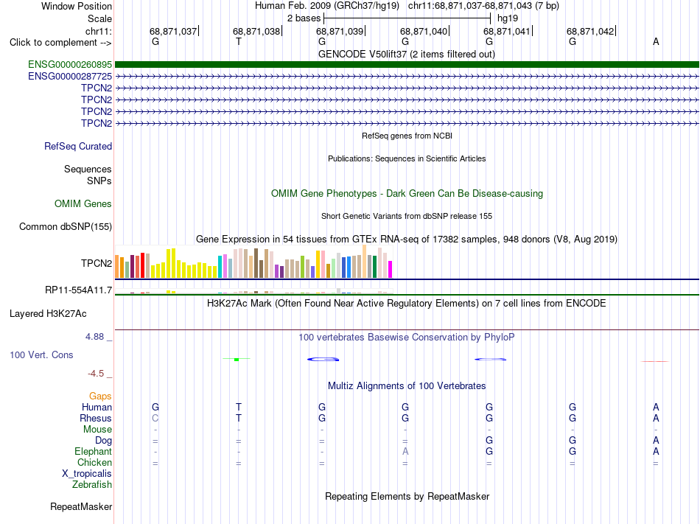
Task: Click the gray C base in Rhesus row
Action: tap(155, 418)
